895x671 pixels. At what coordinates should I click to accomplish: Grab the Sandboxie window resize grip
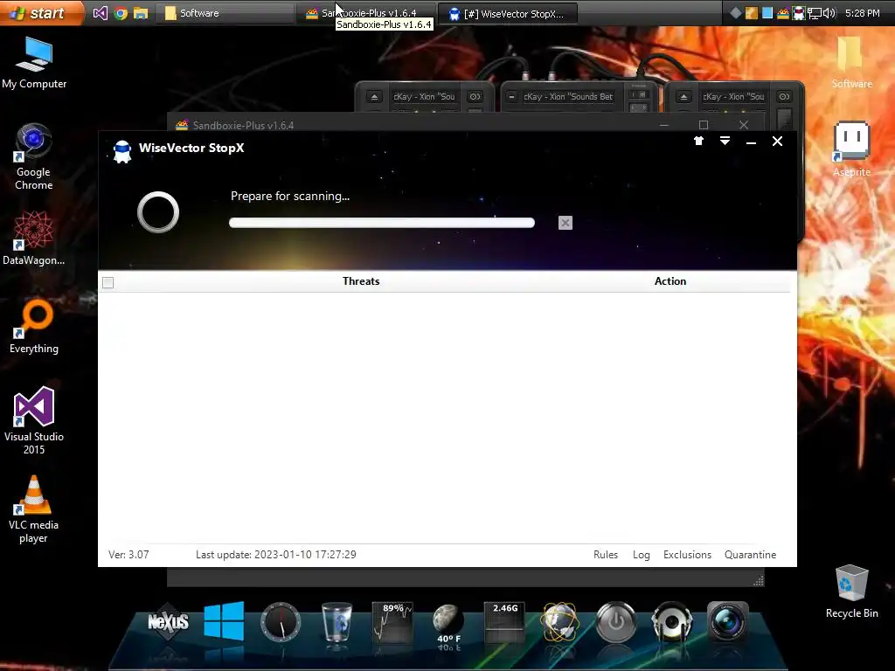(x=759, y=581)
